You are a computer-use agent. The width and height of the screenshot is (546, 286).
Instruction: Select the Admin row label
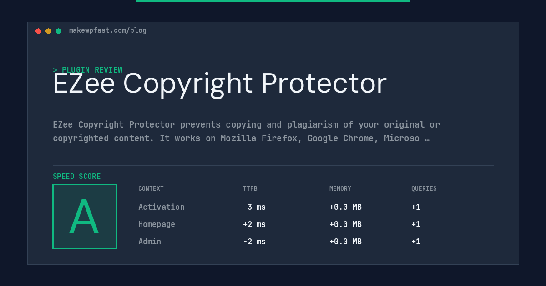pyautogui.click(x=150, y=242)
